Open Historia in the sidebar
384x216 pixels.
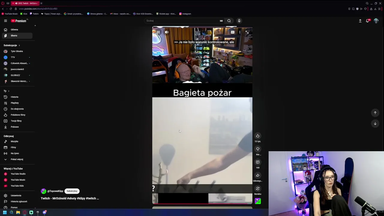tap(17, 97)
